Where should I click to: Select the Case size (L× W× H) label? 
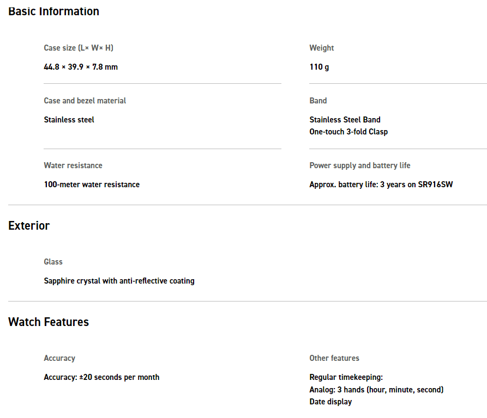(x=79, y=48)
